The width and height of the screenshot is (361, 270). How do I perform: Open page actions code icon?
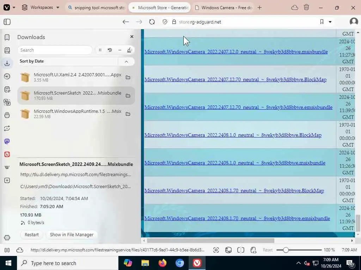[253, 250]
